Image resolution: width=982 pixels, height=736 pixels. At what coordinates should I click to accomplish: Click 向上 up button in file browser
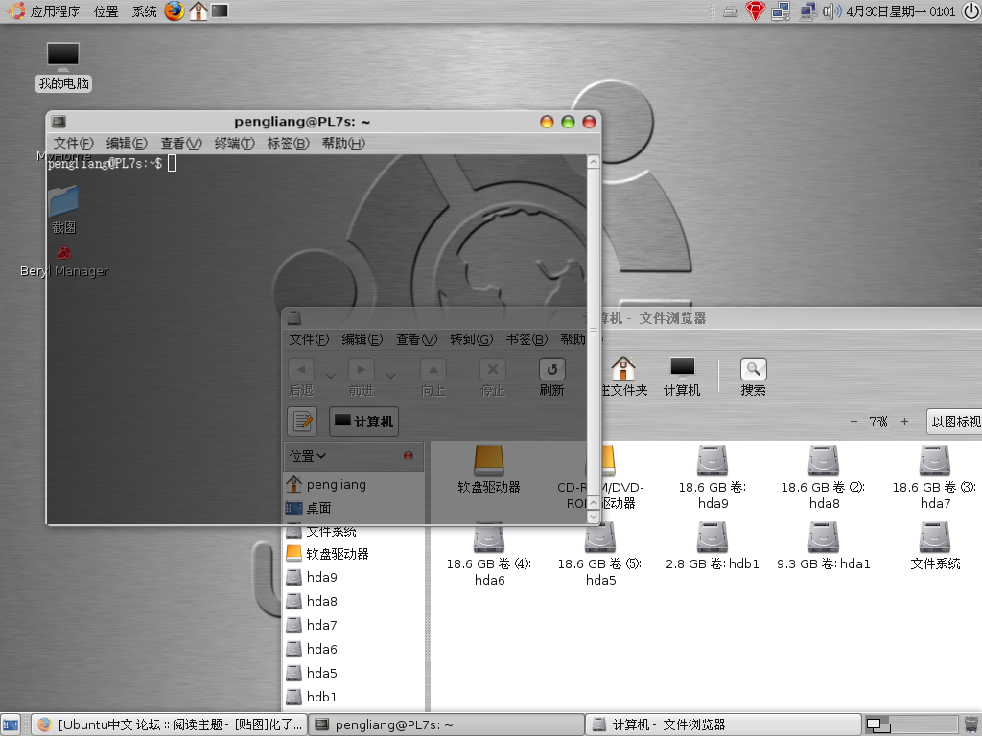433,378
